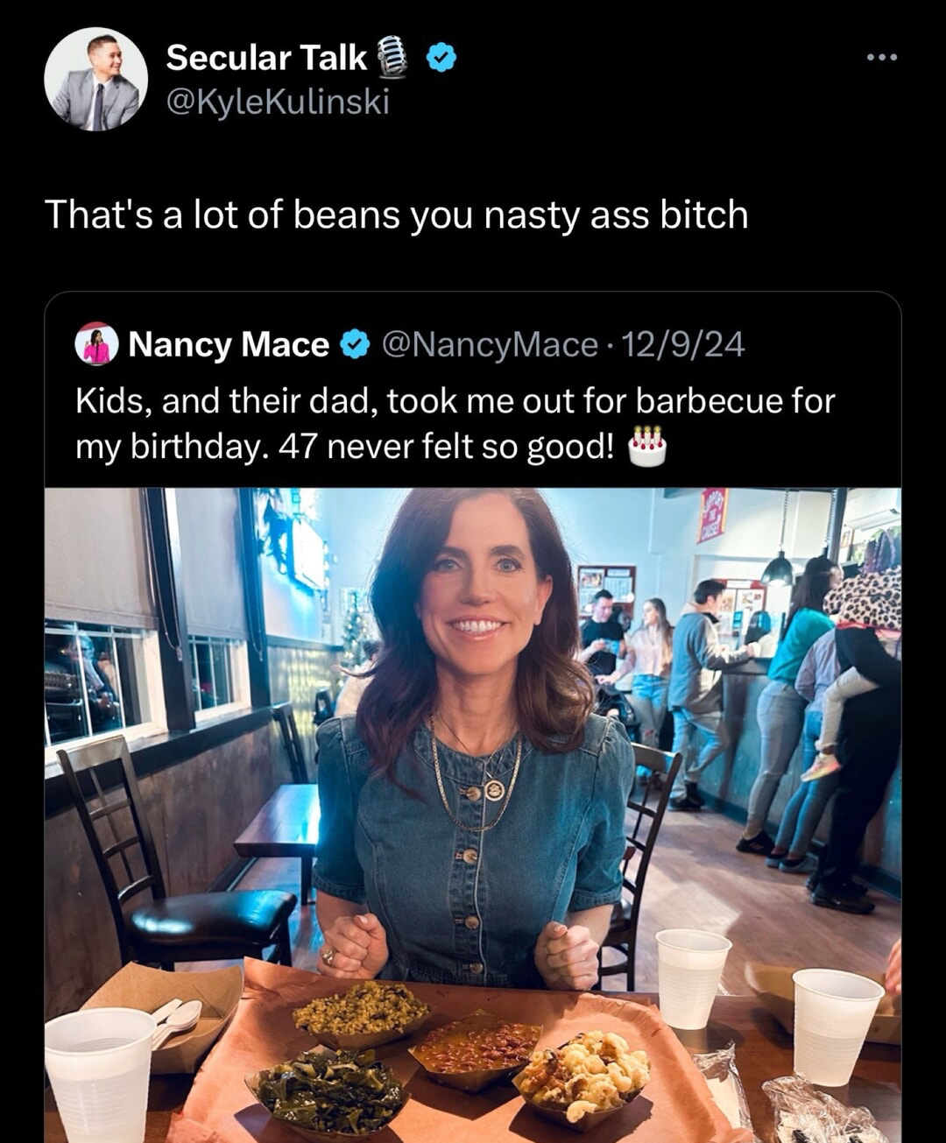Click the "That's a lot of beans" tweet text

396,215
